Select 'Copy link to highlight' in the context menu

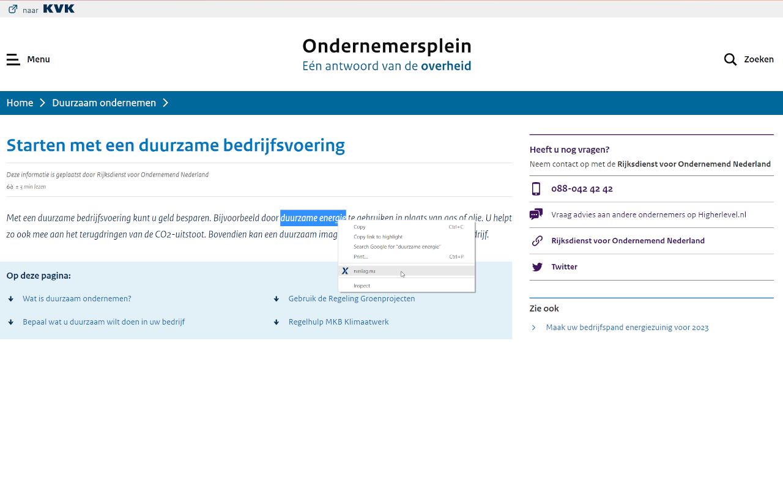pos(406,237)
